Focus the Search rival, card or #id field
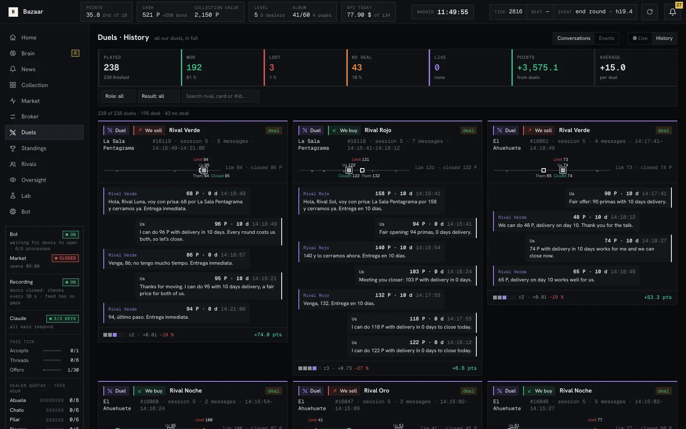The width and height of the screenshot is (686, 429). [221, 96]
